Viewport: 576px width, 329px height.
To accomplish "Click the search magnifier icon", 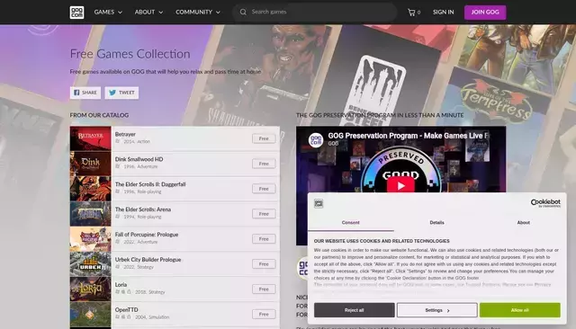I will coord(243,12).
